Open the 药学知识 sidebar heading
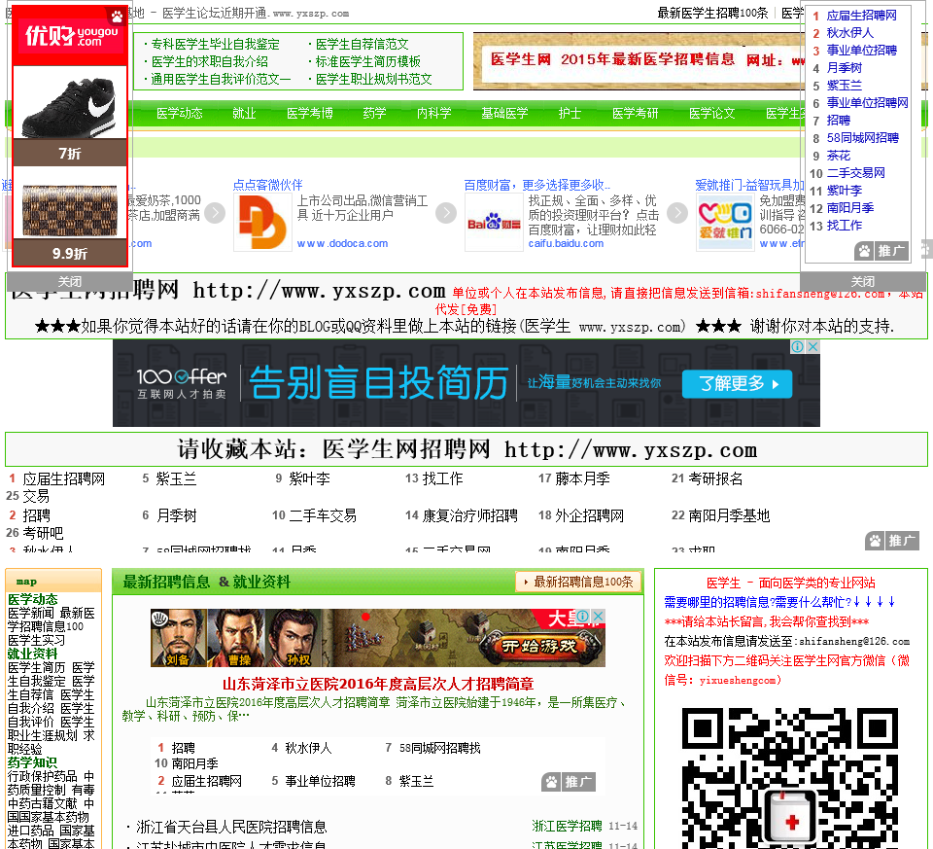This screenshot has height=849, width=933. tap(32, 762)
